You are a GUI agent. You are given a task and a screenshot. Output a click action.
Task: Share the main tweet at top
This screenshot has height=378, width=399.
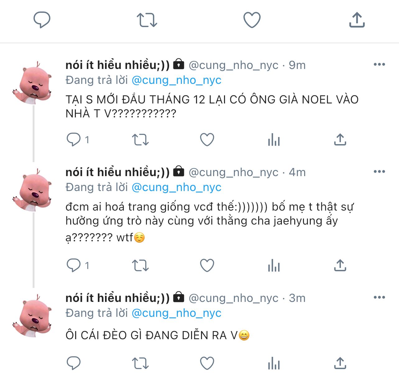357,20
